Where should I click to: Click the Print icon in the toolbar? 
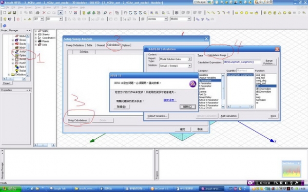click(37, 13)
